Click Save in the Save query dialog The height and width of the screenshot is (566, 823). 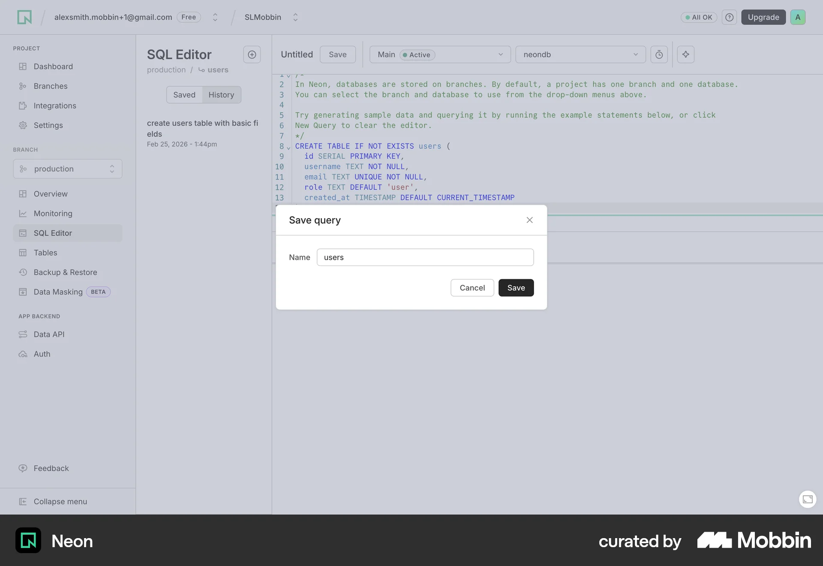pos(516,288)
